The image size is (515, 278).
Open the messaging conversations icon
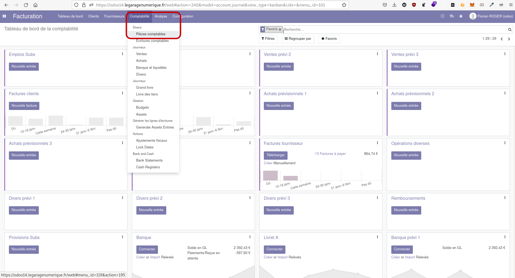click(452, 16)
